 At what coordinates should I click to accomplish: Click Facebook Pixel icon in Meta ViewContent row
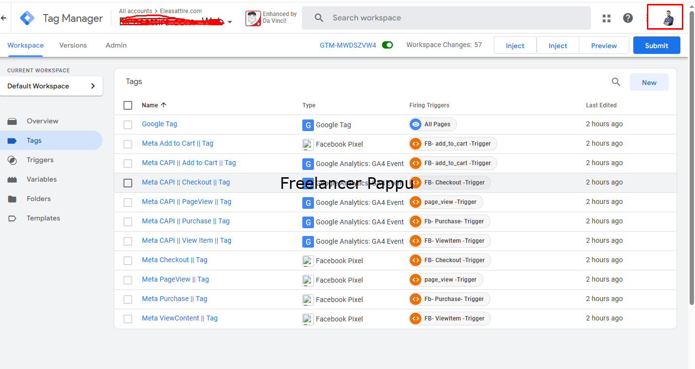(x=308, y=319)
